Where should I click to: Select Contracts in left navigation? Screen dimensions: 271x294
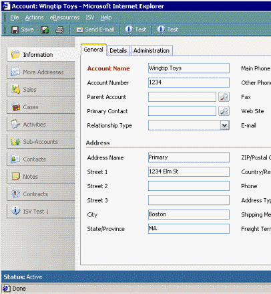[41, 194]
